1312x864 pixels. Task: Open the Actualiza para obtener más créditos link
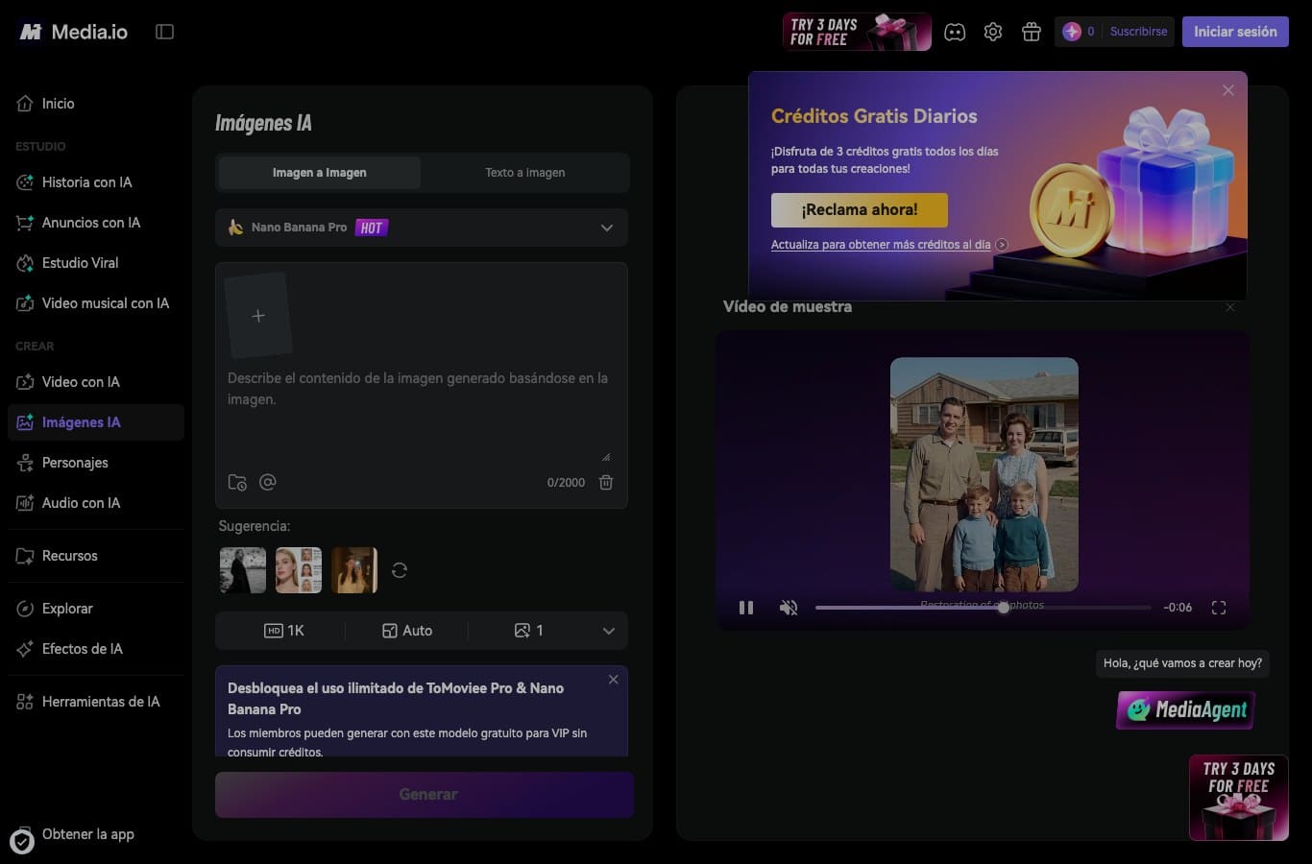click(889, 245)
